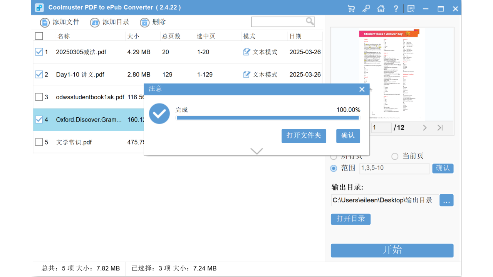Click 打开文件夹 in the completion dialog
The width and height of the screenshot is (493, 277).
click(304, 136)
